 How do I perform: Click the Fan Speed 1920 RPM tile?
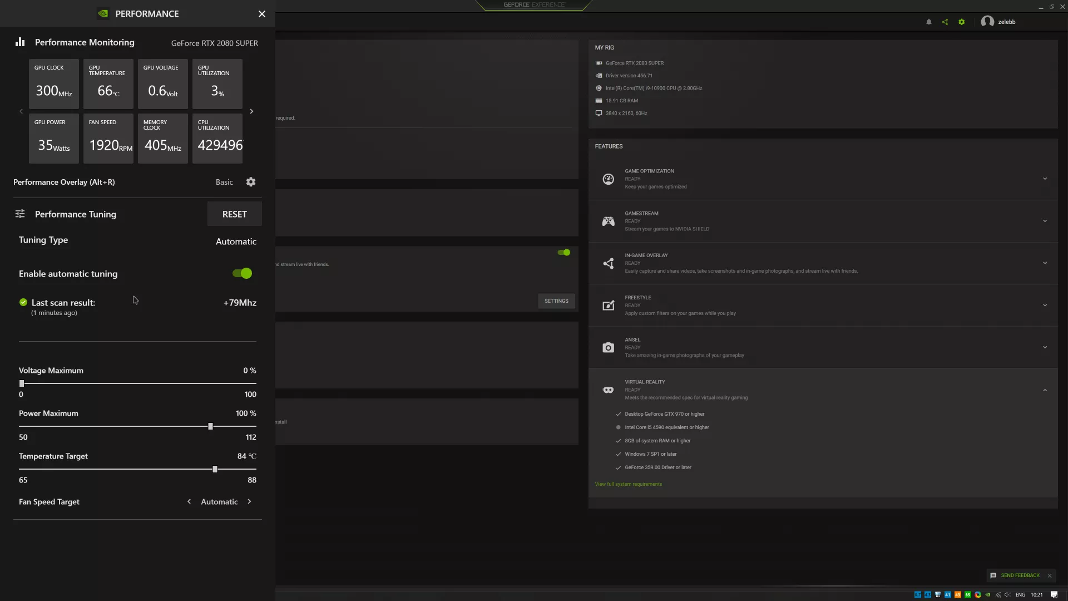click(108, 139)
